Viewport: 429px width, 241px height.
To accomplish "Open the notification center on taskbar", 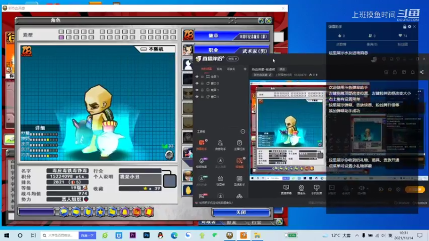I will [420, 235].
